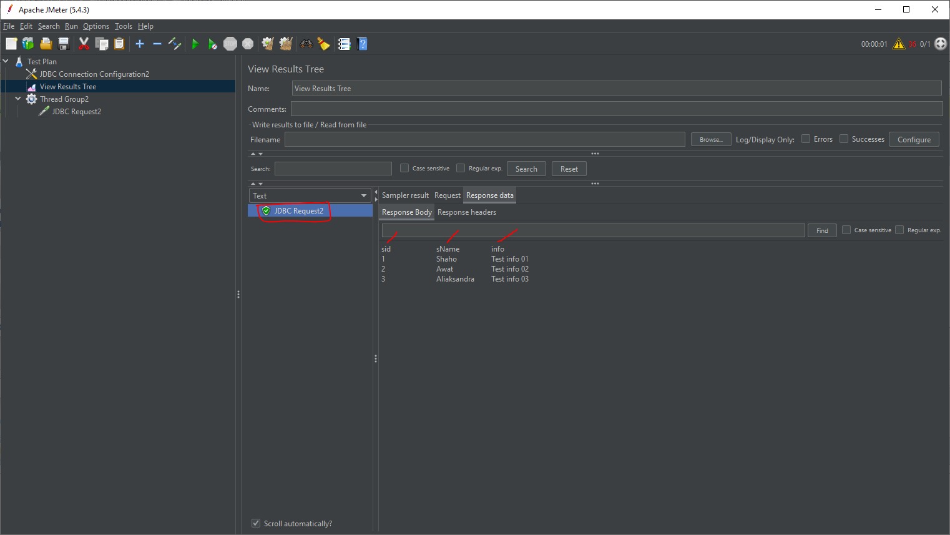Screen dimensions: 950x535
Task: Click the warning triangle log icon
Action: (899, 44)
